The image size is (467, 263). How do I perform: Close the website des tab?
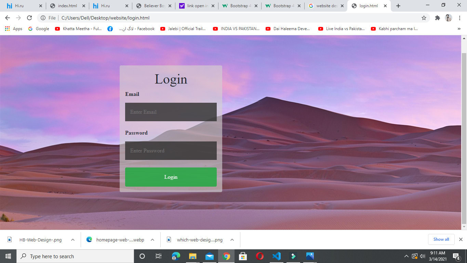click(x=342, y=6)
